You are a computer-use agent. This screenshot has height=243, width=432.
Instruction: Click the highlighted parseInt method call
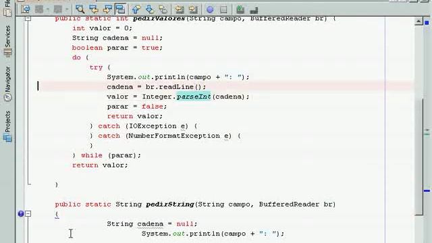tap(194, 97)
